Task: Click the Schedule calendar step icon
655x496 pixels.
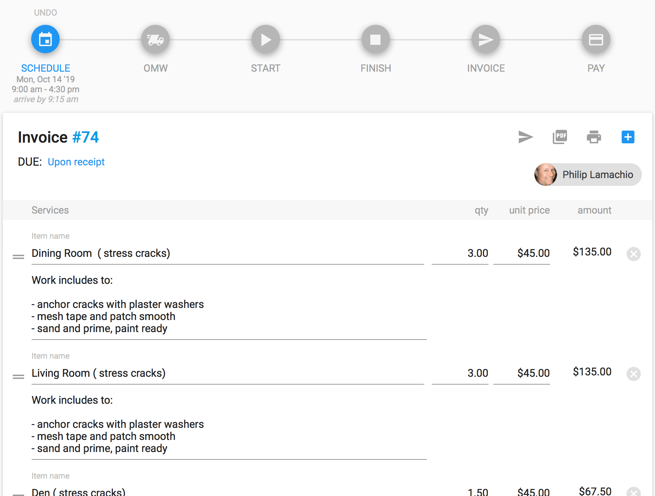Action: point(45,39)
